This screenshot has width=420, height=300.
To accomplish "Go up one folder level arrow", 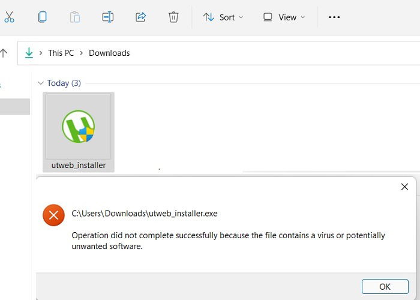I will tap(4, 53).
